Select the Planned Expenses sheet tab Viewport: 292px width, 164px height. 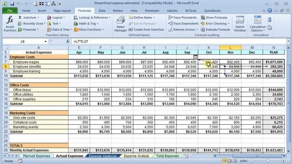[x=36, y=156]
